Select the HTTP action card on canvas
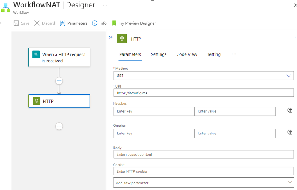The image size is (297, 190). click(59, 101)
